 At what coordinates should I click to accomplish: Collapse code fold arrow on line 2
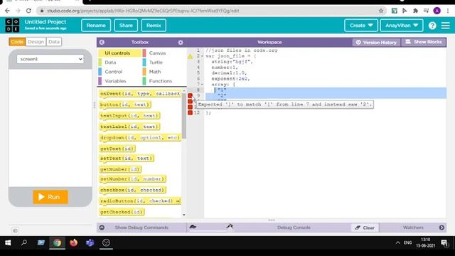click(202, 56)
